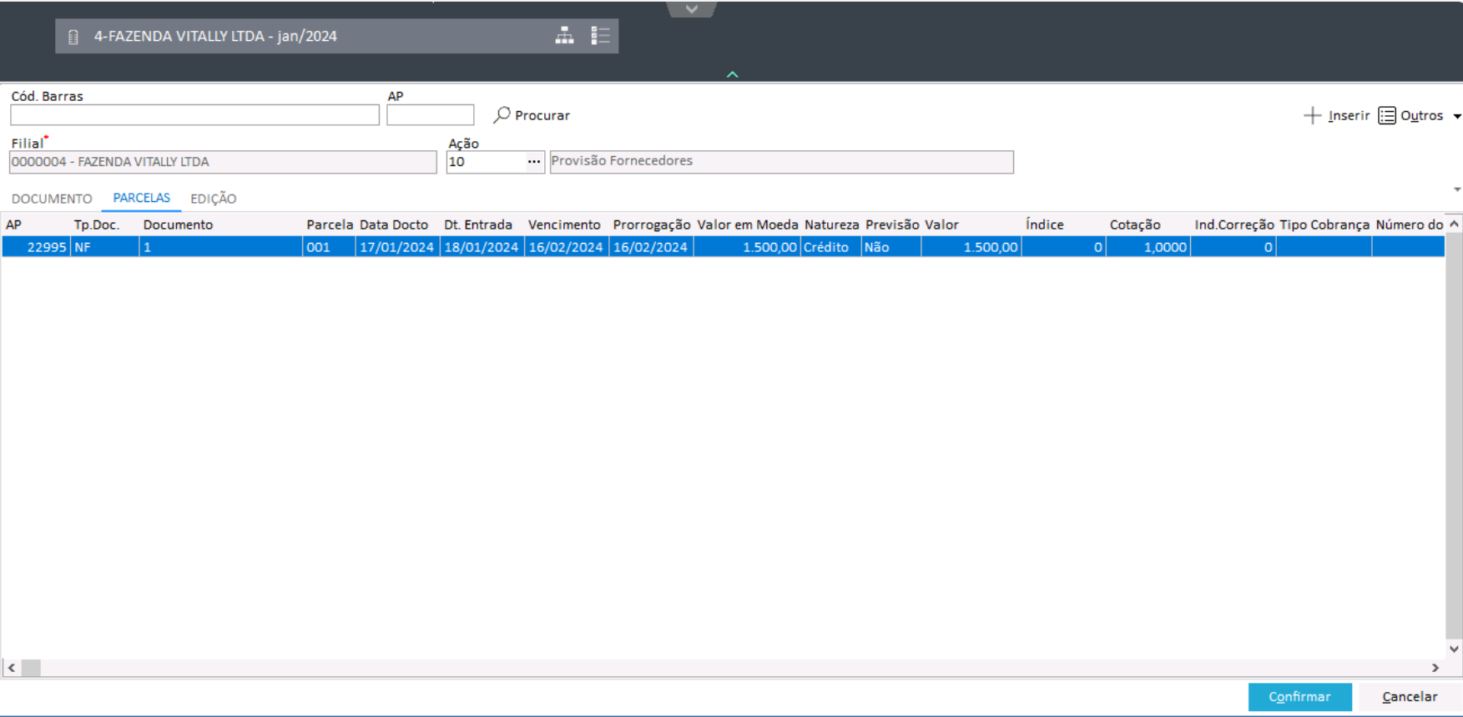Click the Natureza cell Crédito
This screenshot has width=1463, height=717.
[831, 247]
